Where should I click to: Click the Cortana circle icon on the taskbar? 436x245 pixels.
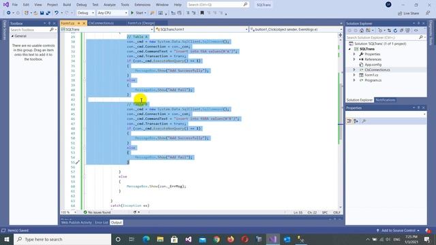[x=118, y=239]
